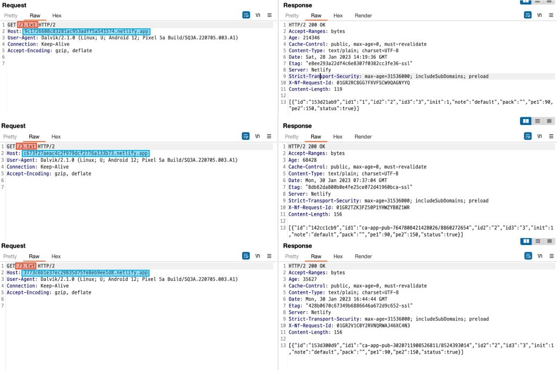Open Render tab in top response panel

click(x=363, y=16)
